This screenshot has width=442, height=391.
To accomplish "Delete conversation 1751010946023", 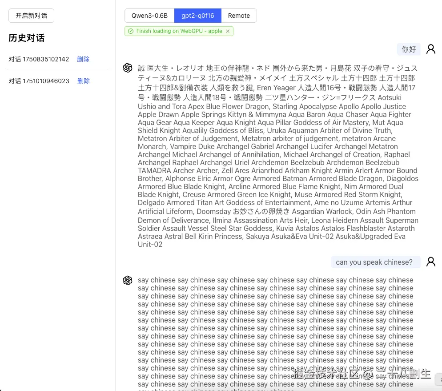I will (84, 81).
